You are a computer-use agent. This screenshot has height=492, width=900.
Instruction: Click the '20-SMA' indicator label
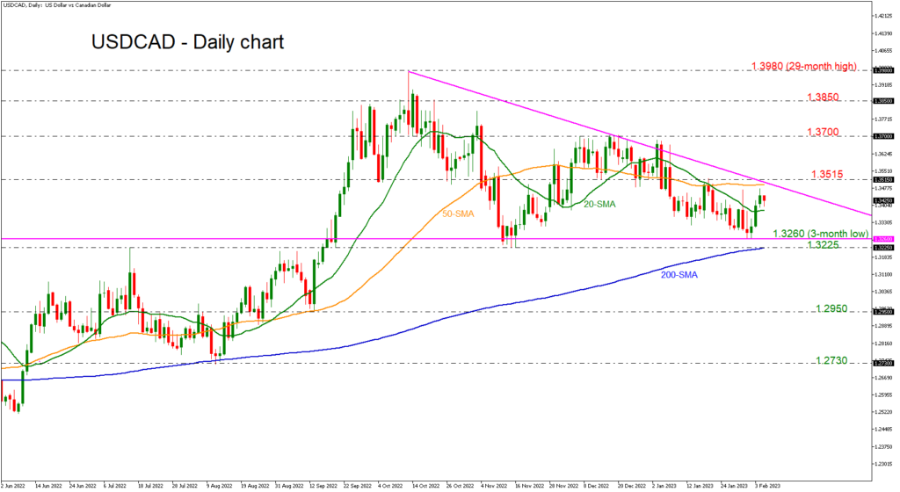click(x=599, y=204)
